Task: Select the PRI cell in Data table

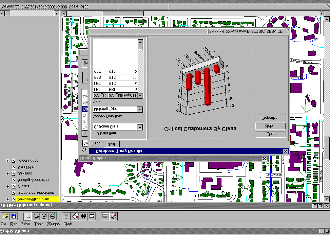Action: pyautogui.click(x=116, y=90)
